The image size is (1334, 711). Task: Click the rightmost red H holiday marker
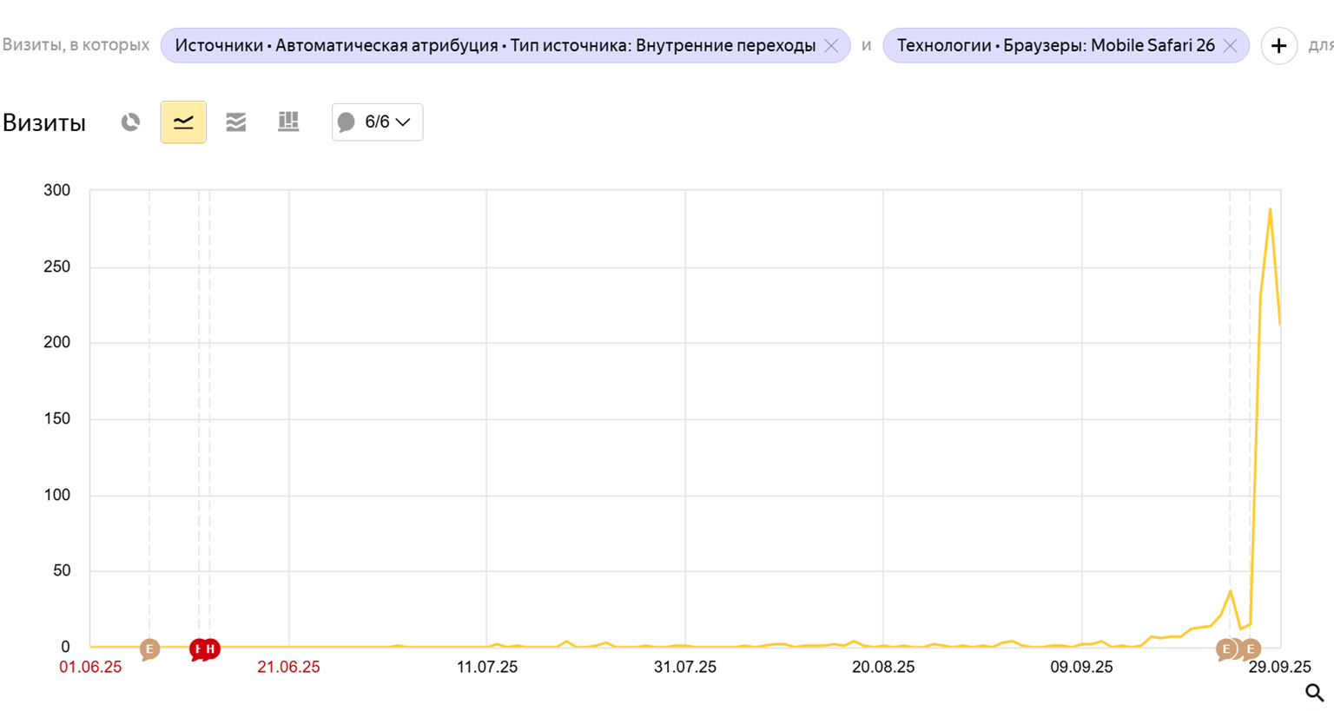pyautogui.click(x=210, y=648)
